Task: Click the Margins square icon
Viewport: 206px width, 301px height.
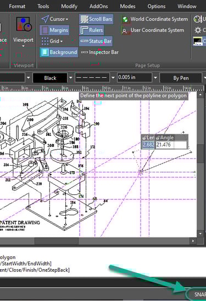Action: 45,30
